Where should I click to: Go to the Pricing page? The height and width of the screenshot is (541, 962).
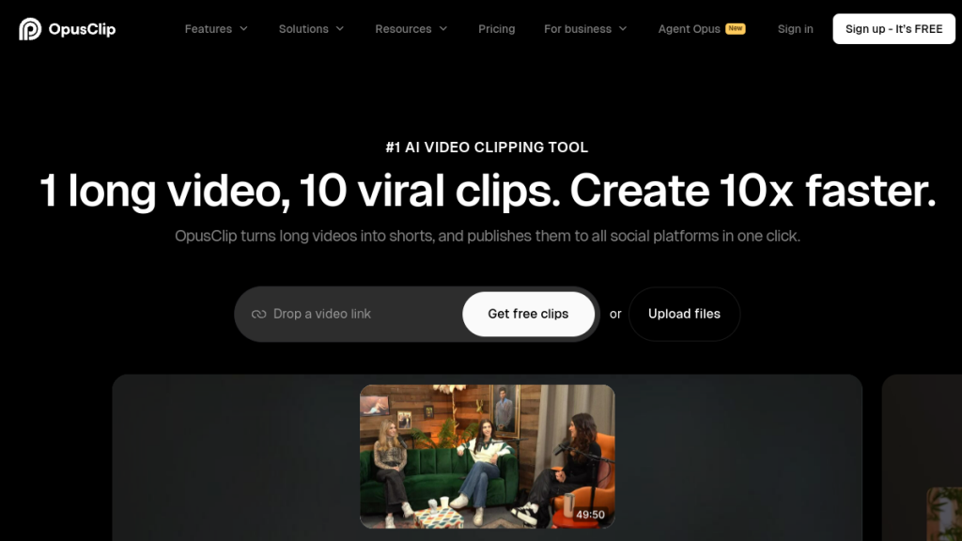coord(496,29)
